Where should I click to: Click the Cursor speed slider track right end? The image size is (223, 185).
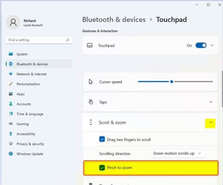(x=212, y=82)
